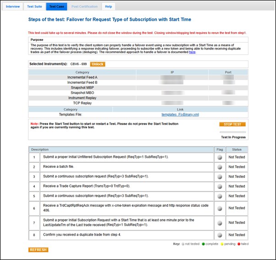The image size is (276, 260).
Task: Click the flag indicator for step 2
Action: [x=220, y=167]
